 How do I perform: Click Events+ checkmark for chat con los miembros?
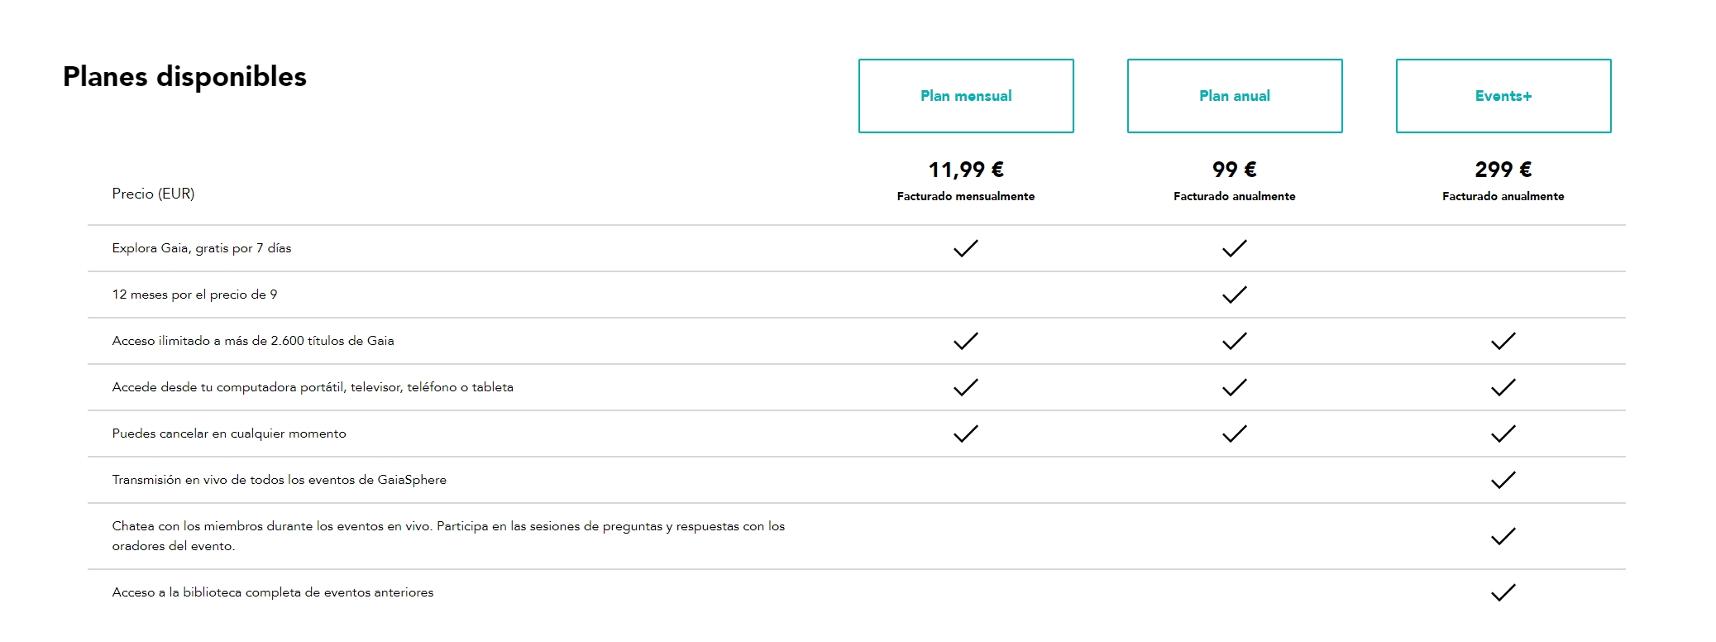[1503, 536]
